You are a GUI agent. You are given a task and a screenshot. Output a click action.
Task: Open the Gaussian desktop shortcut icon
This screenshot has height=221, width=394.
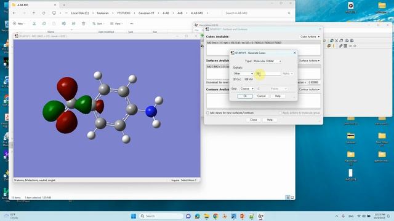pyautogui.click(x=351, y=138)
